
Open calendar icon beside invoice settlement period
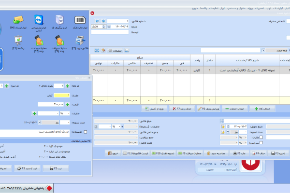(223, 132)
